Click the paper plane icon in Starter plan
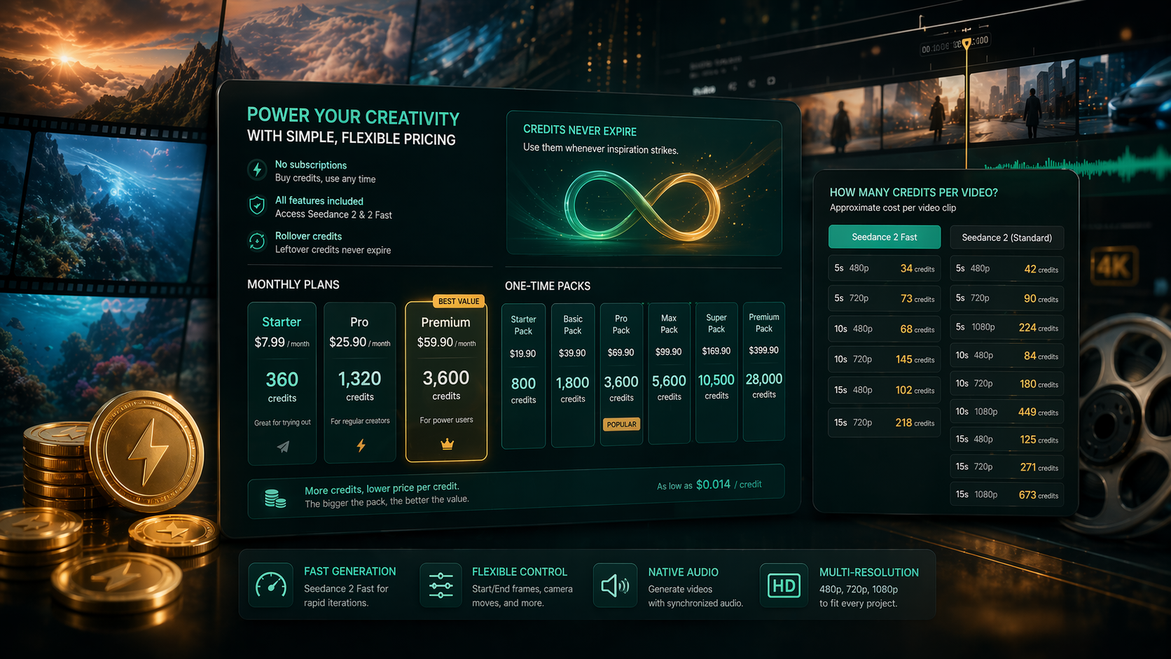 [x=283, y=446]
